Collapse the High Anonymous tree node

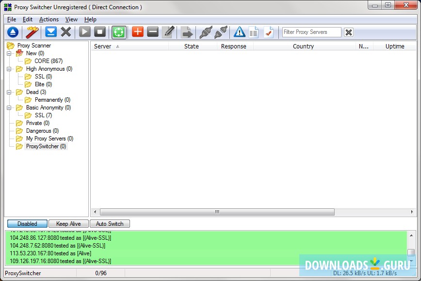[9, 69]
